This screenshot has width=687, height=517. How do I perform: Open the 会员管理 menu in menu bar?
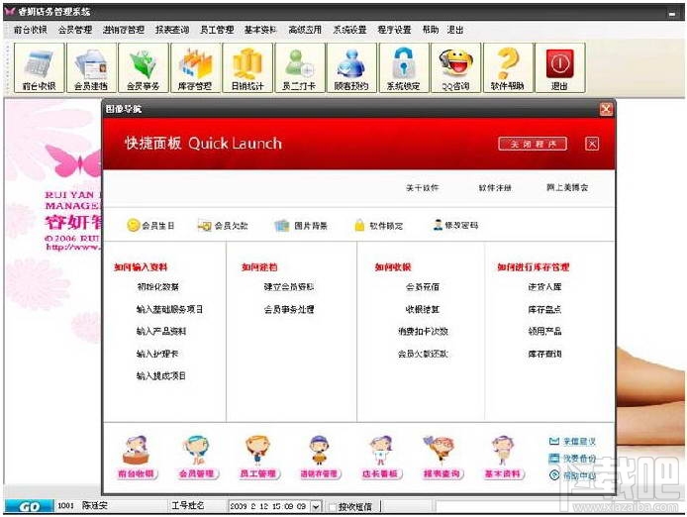click(75, 30)
